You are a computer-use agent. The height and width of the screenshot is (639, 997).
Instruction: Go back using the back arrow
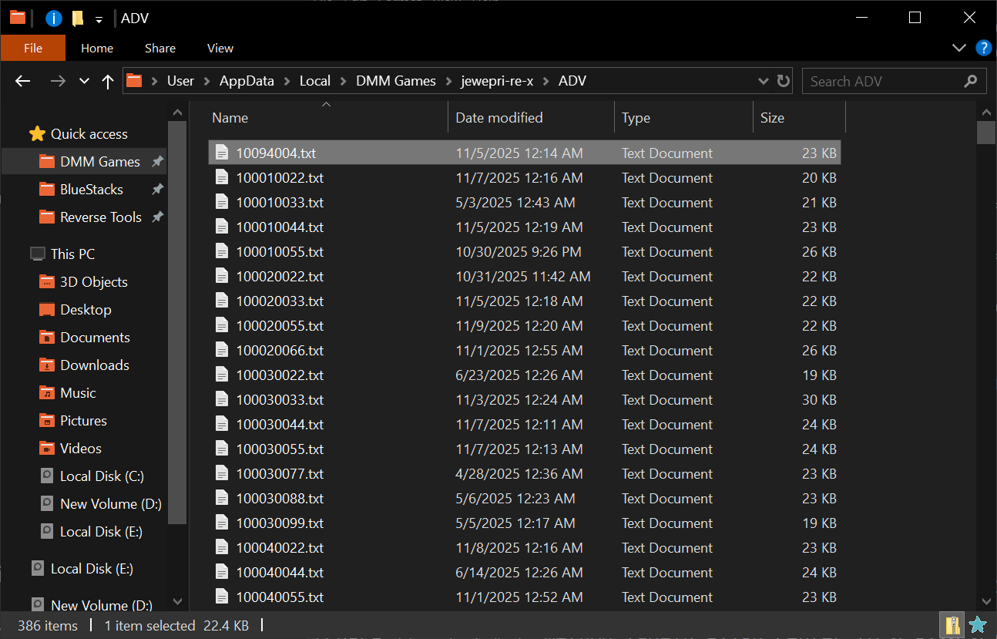pyautogui.click(x=23, y=81)
